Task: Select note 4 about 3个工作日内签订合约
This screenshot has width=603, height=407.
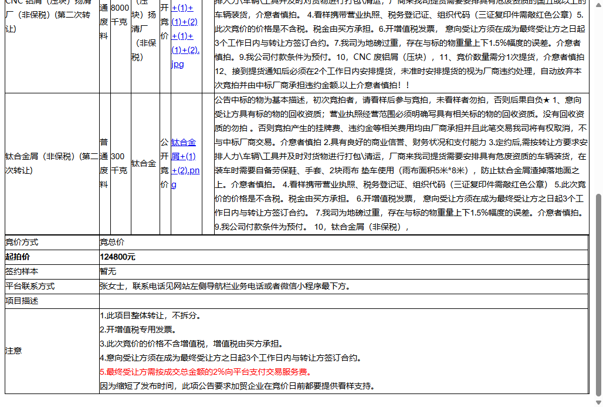Action: pos(232,358)
